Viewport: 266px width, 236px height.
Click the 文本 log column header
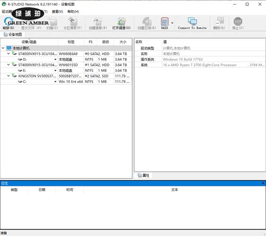coord(174,190)
